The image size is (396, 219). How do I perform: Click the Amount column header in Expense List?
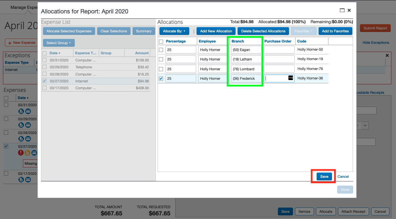click(x=142, y=53)
